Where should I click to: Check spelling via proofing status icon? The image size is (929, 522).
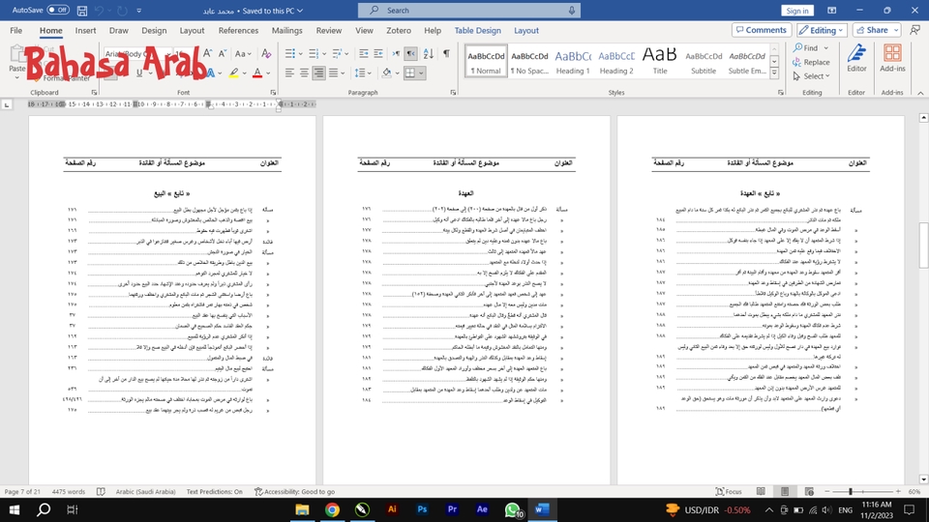point(101,491)
